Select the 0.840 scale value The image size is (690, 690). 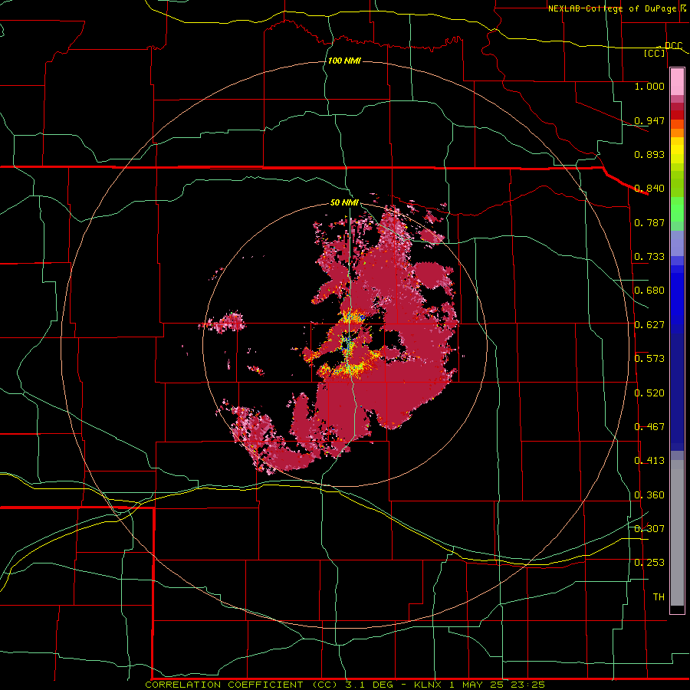pyautogui.click(x=649, y=189)
